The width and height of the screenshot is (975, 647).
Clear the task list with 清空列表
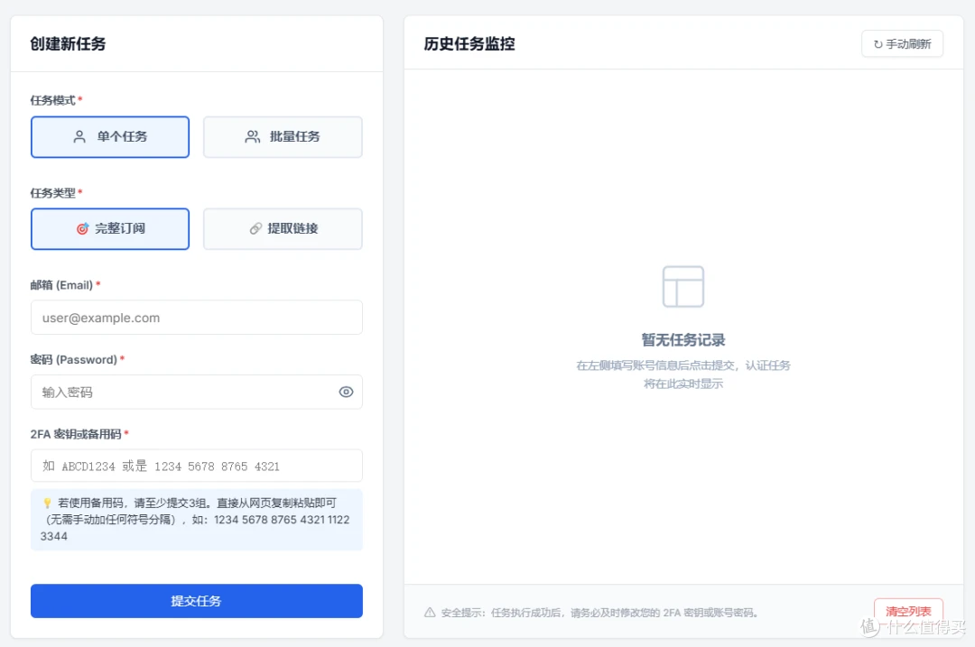[908, 612]
